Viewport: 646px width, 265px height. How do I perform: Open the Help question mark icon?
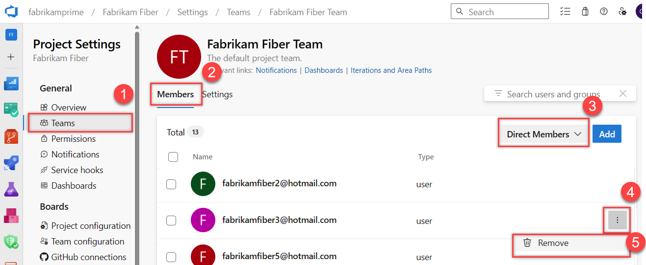coord(604,12)
